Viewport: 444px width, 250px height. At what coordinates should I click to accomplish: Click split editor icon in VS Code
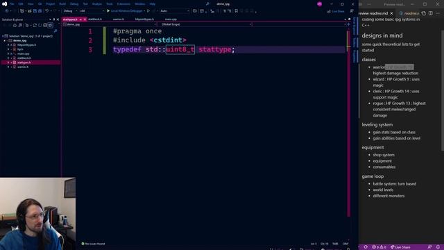pyautogui.click(x=430, y=13)
